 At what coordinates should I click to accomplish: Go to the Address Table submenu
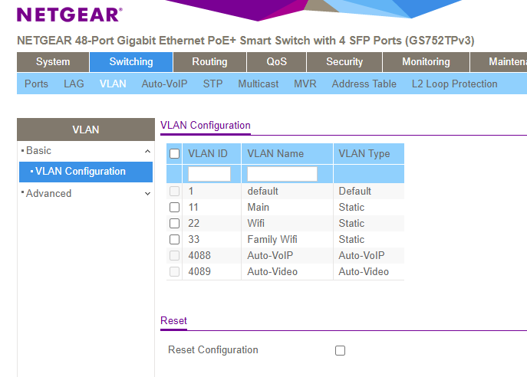(x=364, y=84)
